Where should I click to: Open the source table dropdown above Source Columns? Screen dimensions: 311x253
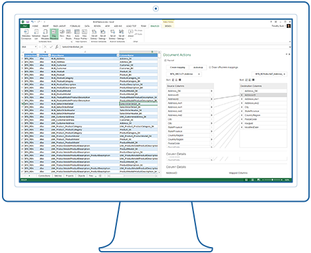click(x=184, y=74)
